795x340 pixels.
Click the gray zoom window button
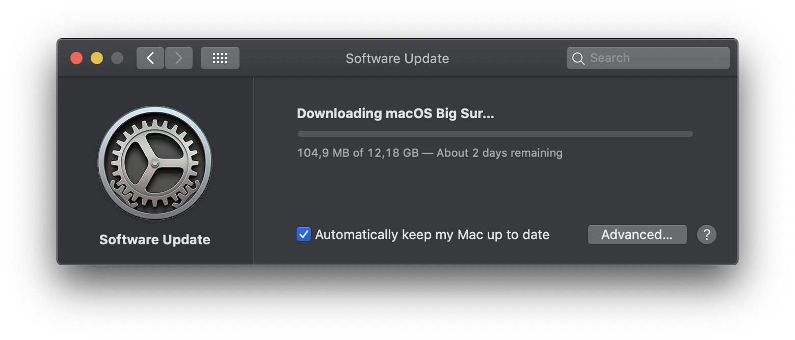[x=117, y=58]
